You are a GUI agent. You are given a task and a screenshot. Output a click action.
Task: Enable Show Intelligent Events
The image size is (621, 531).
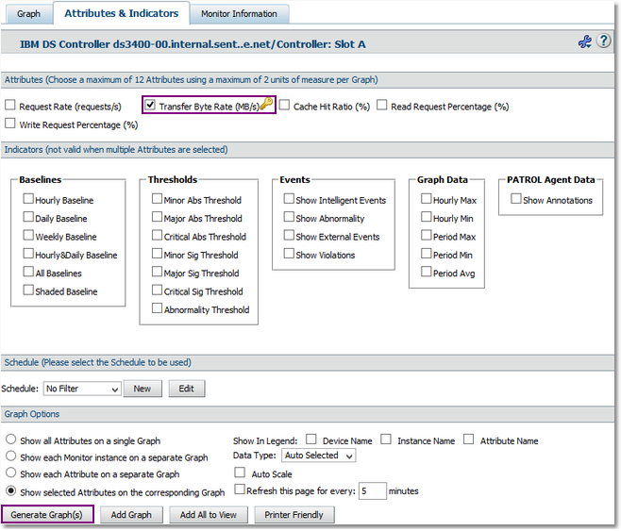point(289,199)
